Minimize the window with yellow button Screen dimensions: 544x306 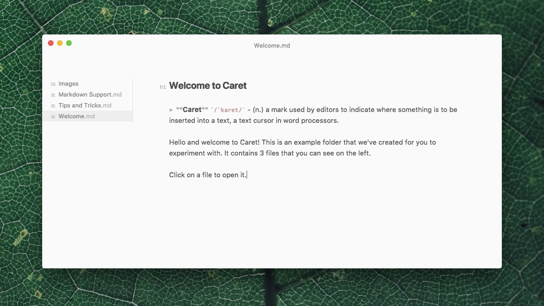tap(60, 43)
